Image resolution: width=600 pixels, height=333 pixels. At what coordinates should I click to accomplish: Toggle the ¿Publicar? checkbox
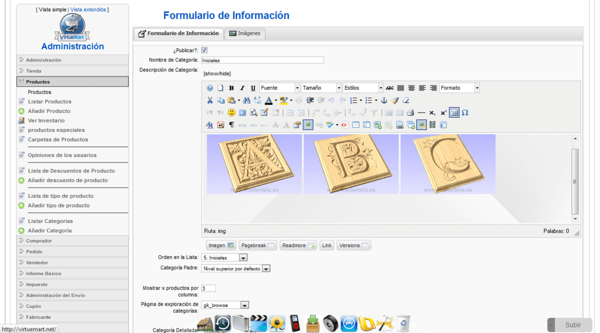[205, 50]
